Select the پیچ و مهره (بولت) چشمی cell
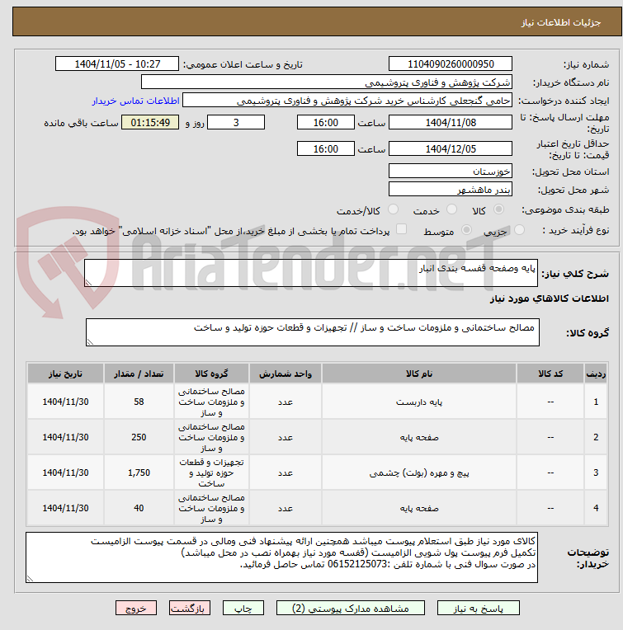 [419, 472]
